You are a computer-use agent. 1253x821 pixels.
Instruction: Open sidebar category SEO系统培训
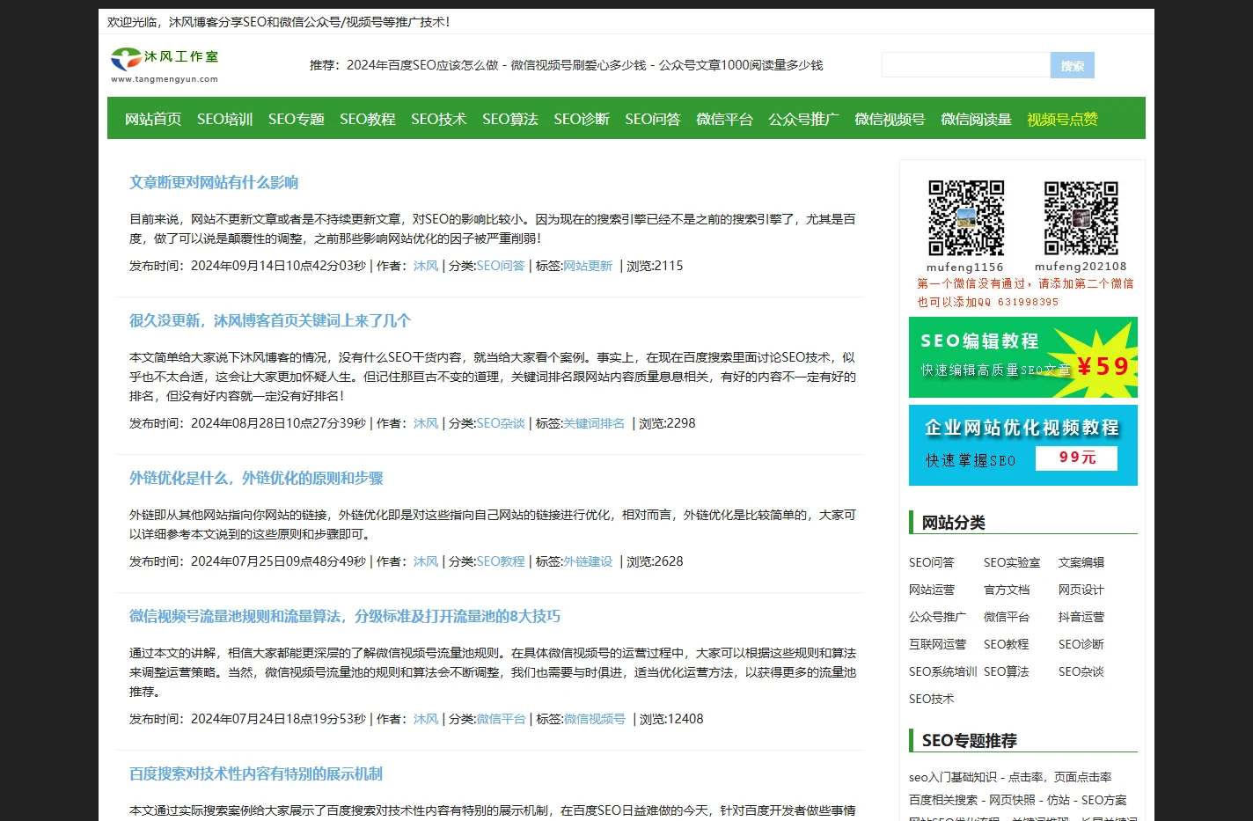tap(943, 671)
